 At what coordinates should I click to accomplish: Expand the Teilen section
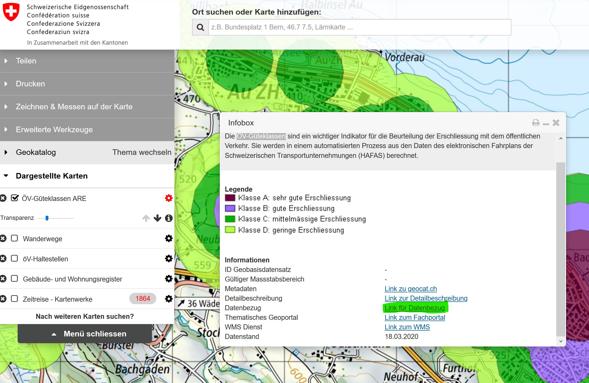coord(26,61)
